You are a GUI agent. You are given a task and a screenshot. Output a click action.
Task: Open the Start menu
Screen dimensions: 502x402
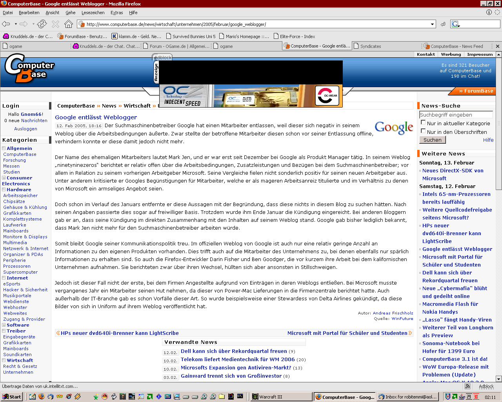(x=12, y=397)
